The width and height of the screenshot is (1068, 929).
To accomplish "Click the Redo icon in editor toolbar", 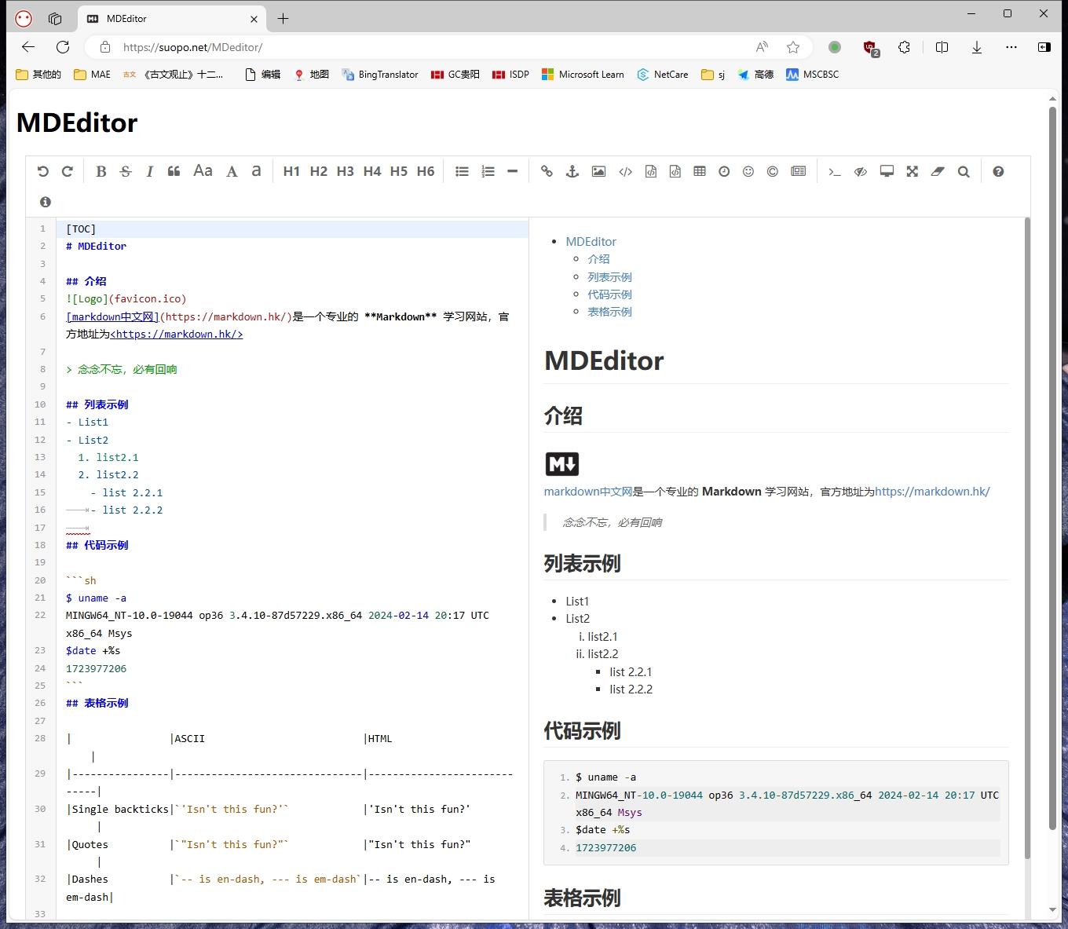I will tap(68, 171).
